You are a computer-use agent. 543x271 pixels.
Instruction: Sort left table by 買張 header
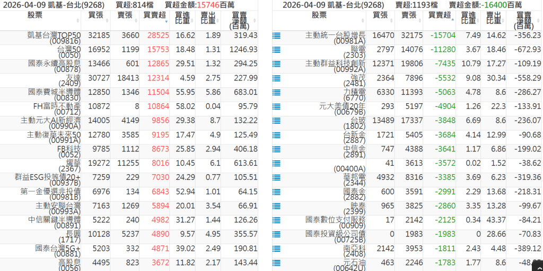pos(96,15)
